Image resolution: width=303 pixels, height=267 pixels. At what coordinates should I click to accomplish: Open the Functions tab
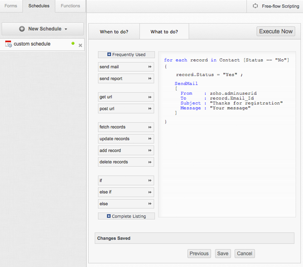pyautogui.click(x=70, y=6)
